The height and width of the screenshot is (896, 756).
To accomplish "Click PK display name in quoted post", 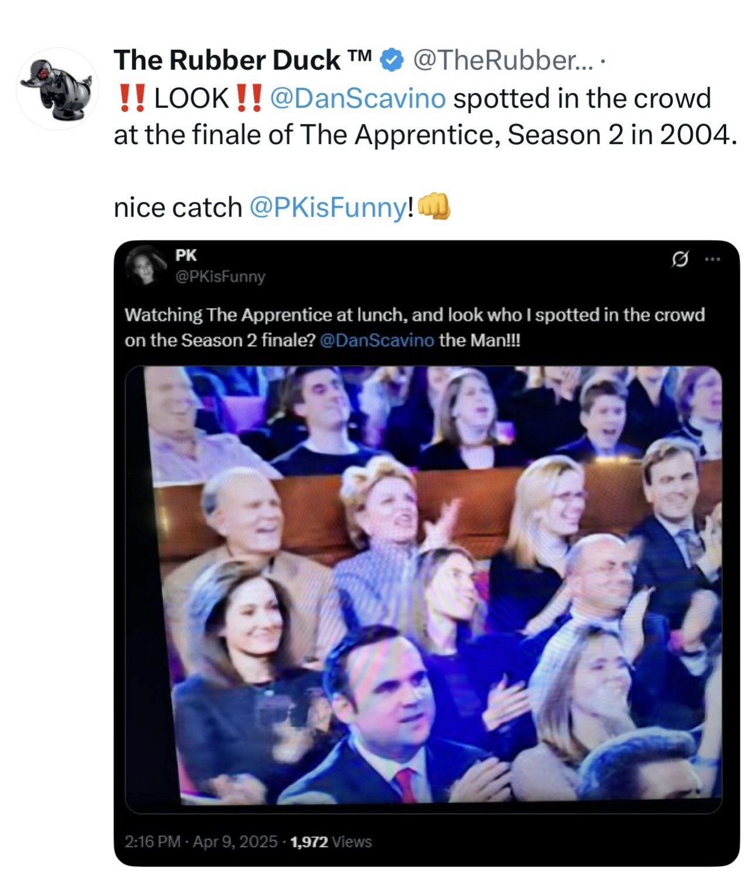I will [186, 255].
